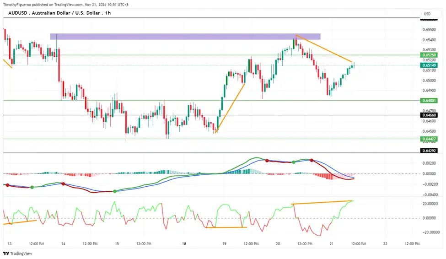This screenshot has height=259, width=446.
Task: Click the 0.64427 green price label
Action: click(x=429, y=139)
